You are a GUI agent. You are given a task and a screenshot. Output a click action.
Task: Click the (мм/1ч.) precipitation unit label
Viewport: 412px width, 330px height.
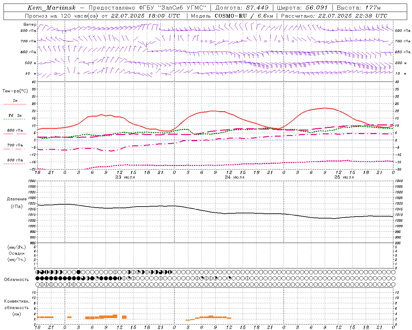pyautogui.click(x=17, y=259)
